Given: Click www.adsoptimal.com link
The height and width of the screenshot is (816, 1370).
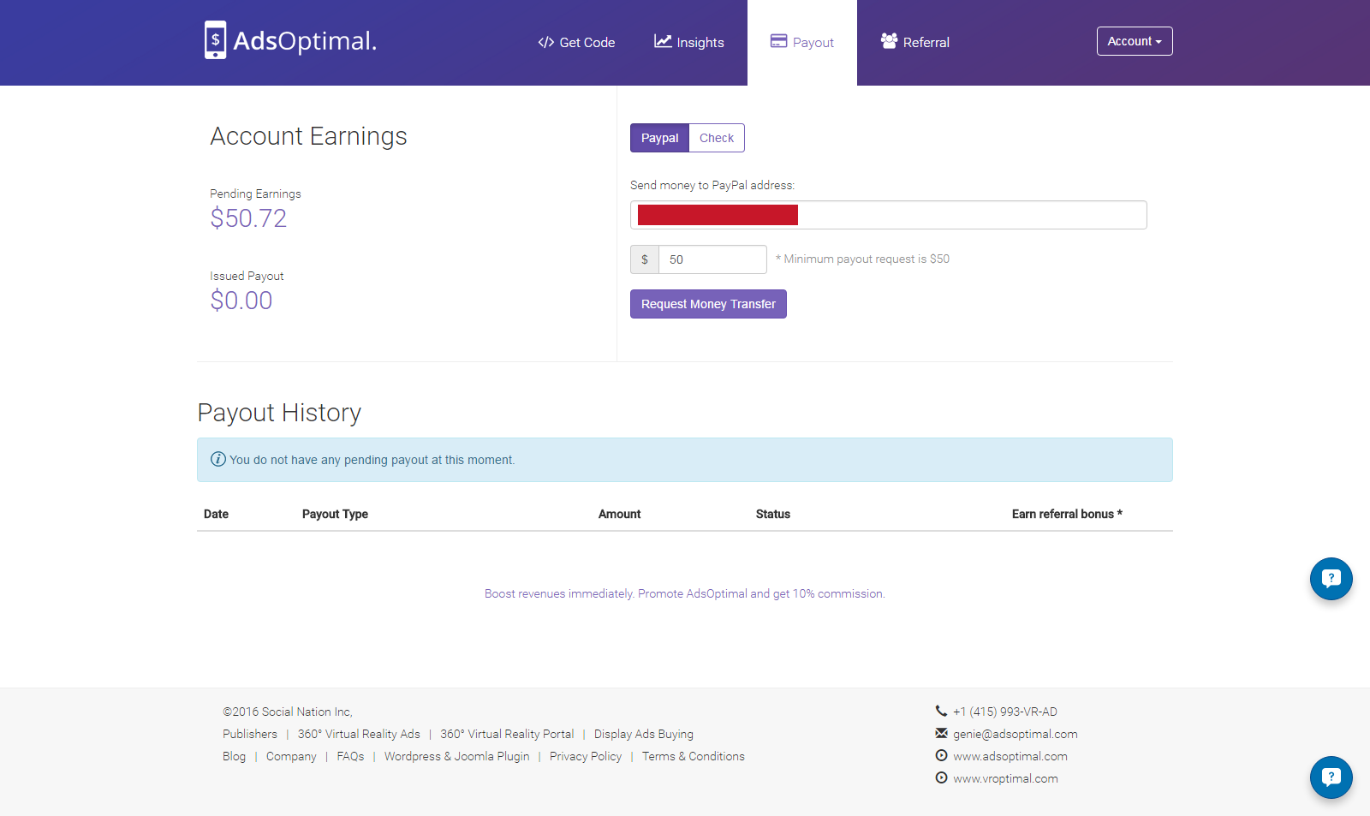Looking at the screenshot, I should tap(1010, 756).
